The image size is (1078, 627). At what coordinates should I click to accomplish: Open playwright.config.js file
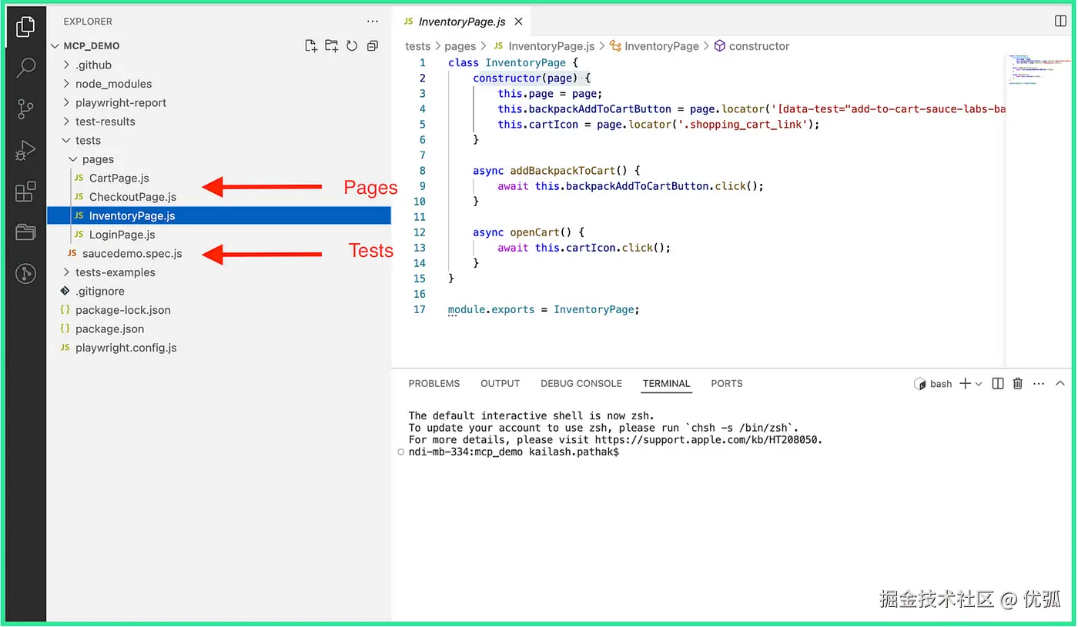pyautogui.click(x=219, y=348)
